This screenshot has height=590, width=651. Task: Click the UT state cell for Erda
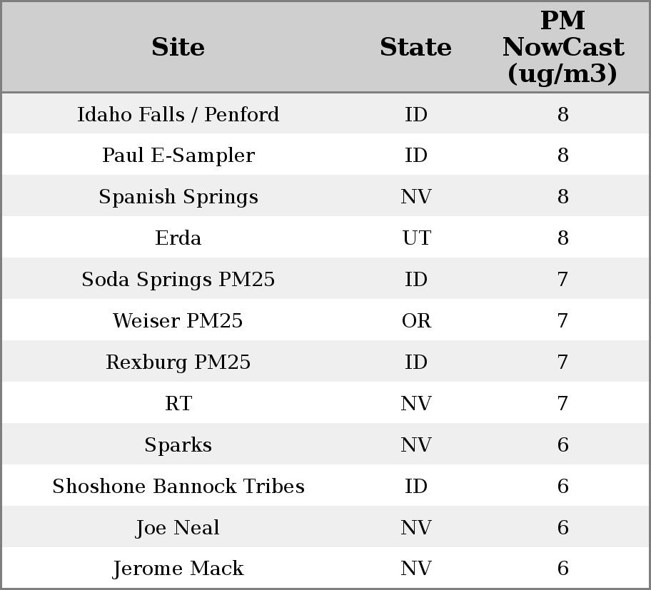(416, 238)
